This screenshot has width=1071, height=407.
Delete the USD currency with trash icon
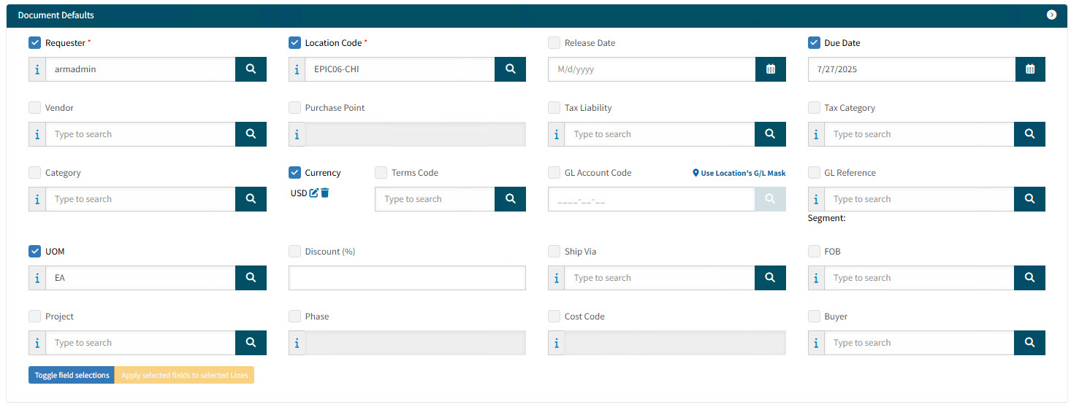tap(325, 193)
